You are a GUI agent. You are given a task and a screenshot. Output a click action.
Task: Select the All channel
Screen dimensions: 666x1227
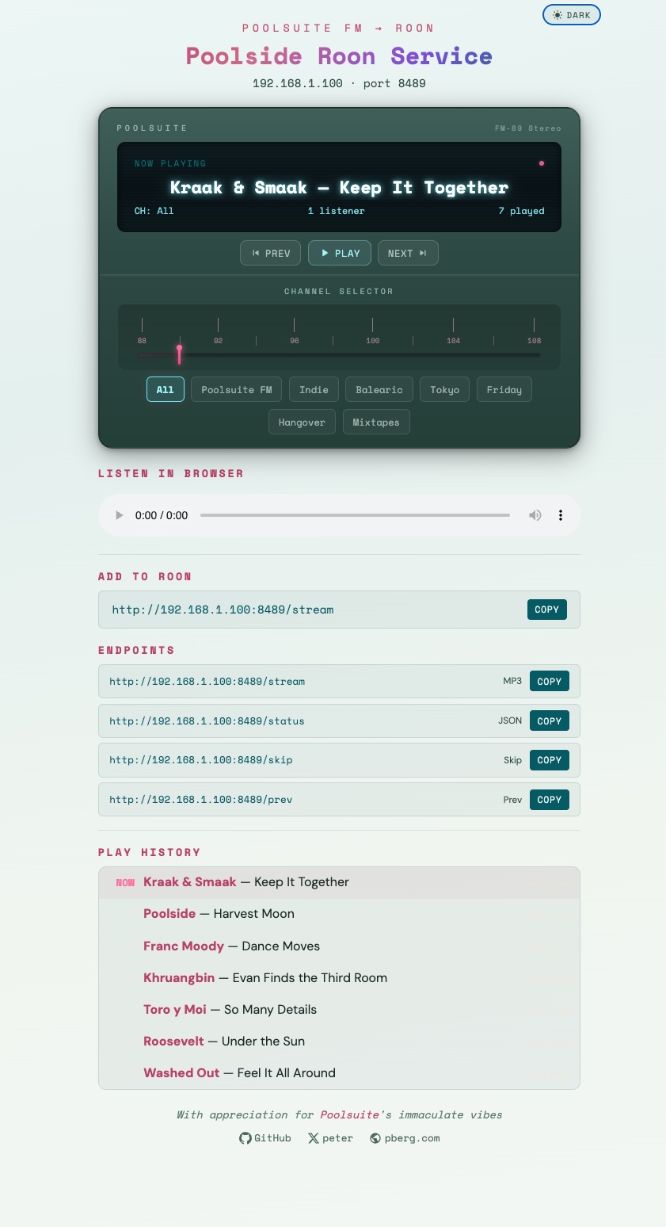pyautogui.click(x=166, y=389)
